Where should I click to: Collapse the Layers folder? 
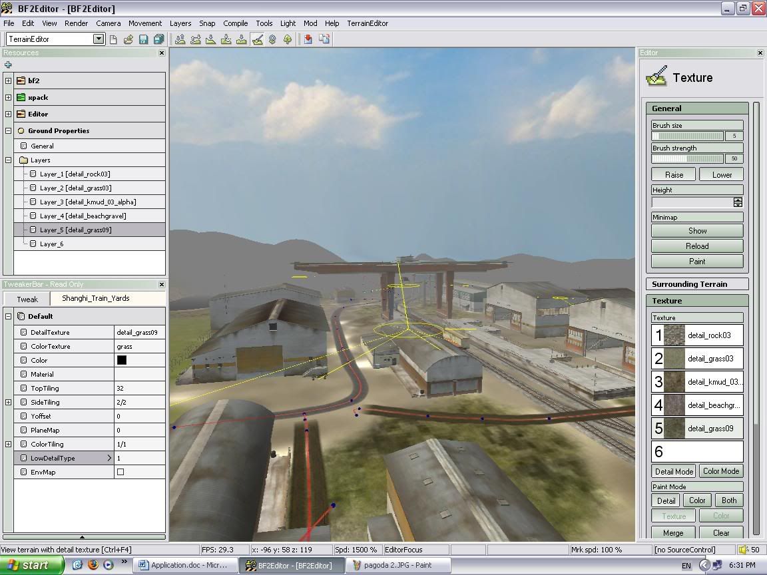[8, 160]
